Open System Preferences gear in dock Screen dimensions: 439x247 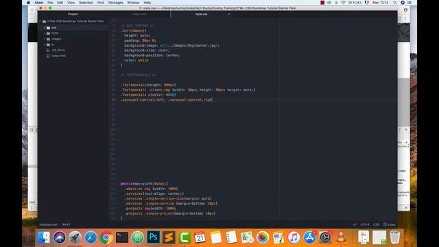(x=325, y=237)
